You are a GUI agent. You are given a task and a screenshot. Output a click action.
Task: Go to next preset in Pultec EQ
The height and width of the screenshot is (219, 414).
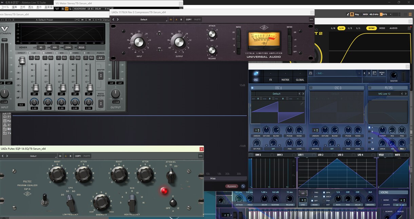[7, 156]
